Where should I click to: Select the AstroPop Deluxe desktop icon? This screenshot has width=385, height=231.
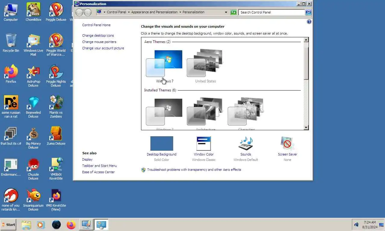(33, 76)
